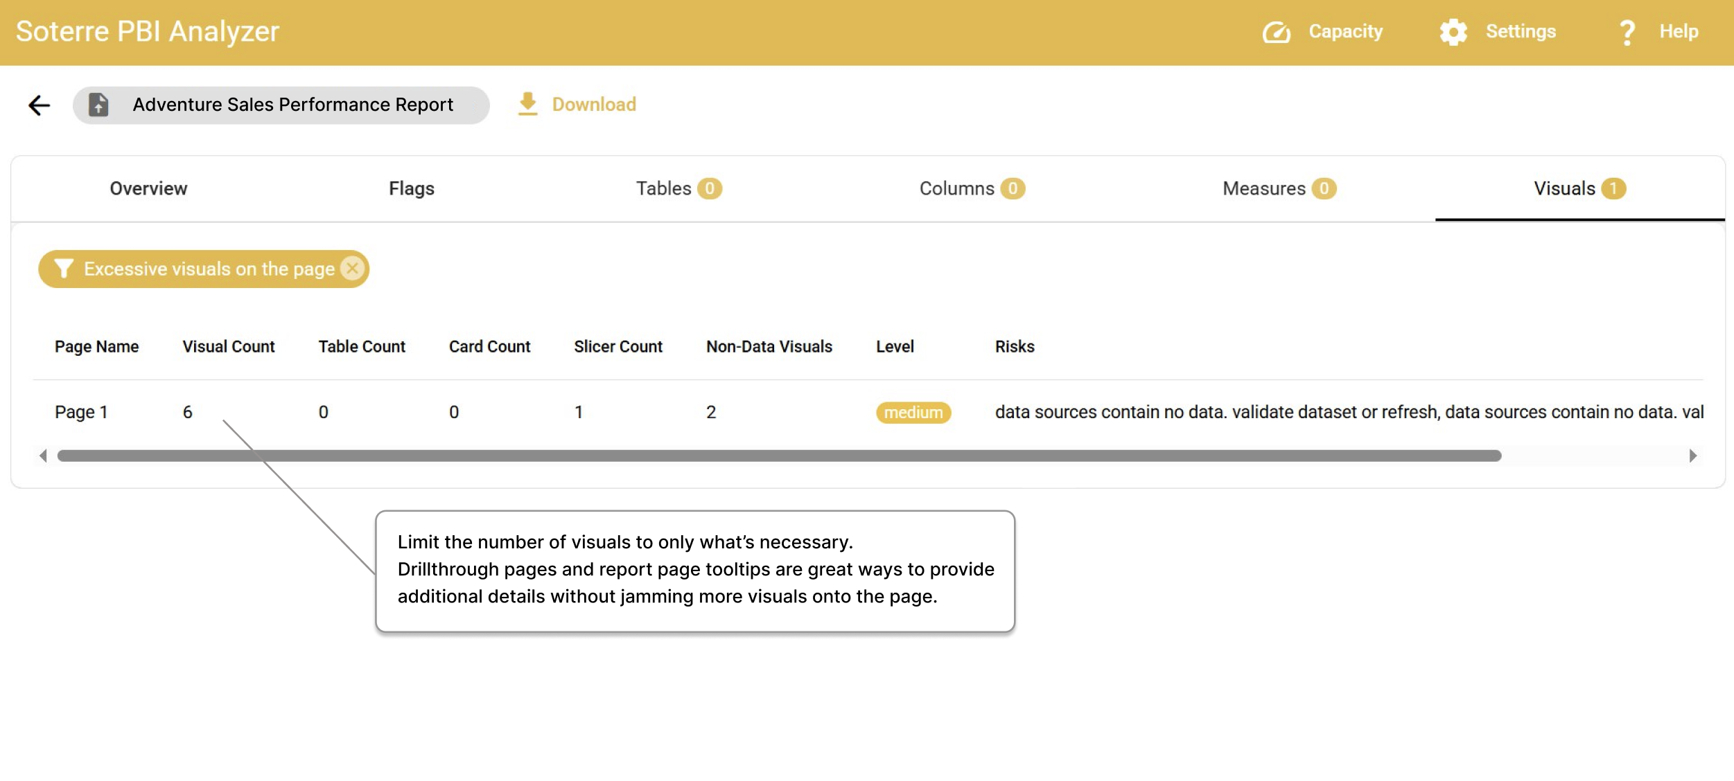Click the right scroll arrow to reveal columns
Viewport: 1734px width, 781px height.
pyautogui.click(x=1692, y=455)
